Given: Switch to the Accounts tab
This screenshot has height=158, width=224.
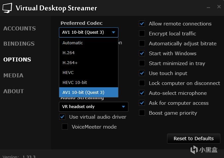Looking at the screenshot, I should tap(20, 28).
